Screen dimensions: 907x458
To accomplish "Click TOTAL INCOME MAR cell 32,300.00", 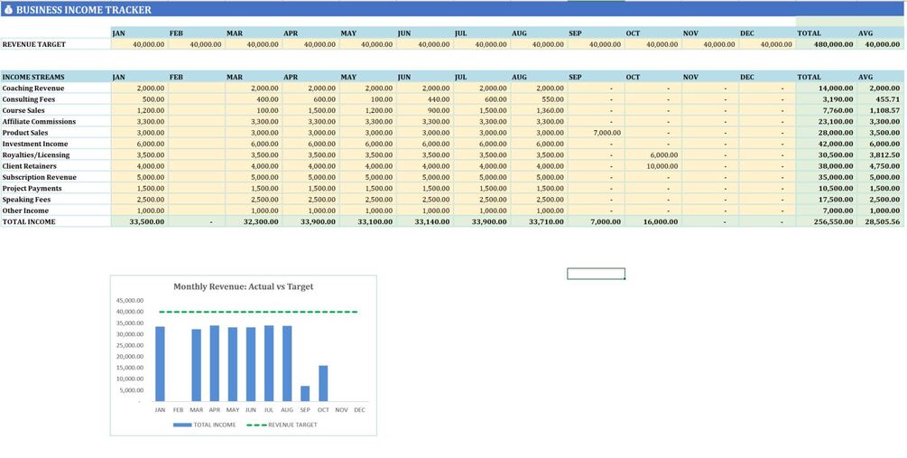I will (254, 221).
